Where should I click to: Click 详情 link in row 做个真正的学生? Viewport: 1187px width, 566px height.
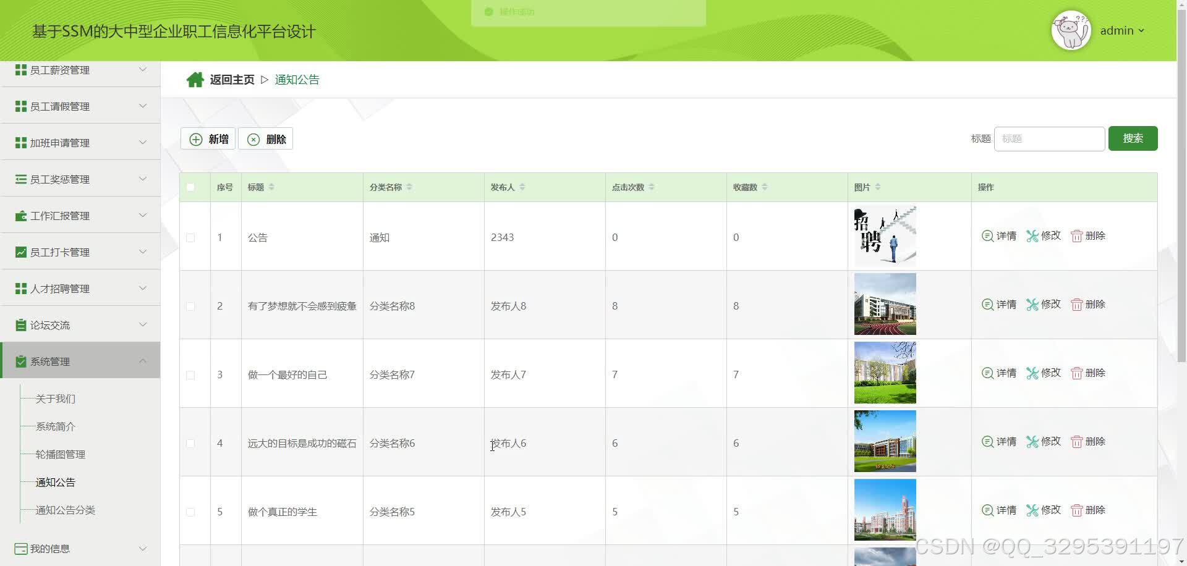pyautogui.click(x=999, y=510)
